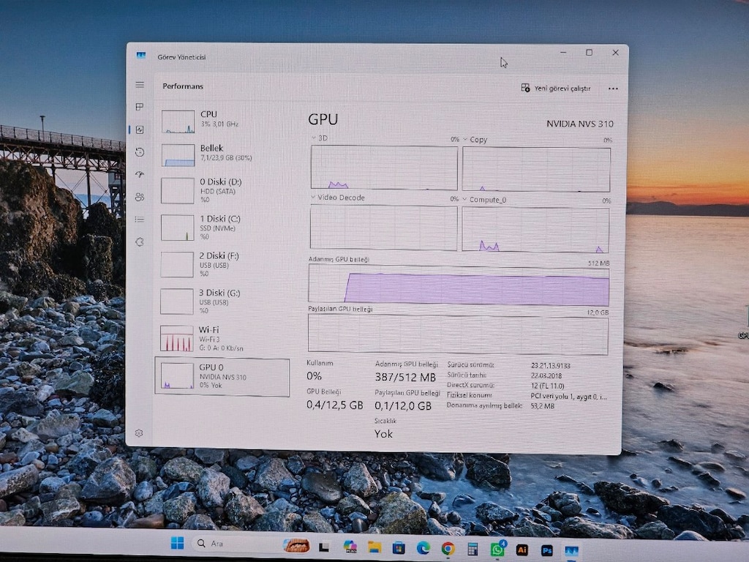Launch Adobe Illustrator from the taskbar
749x562 pixels.
522,550
